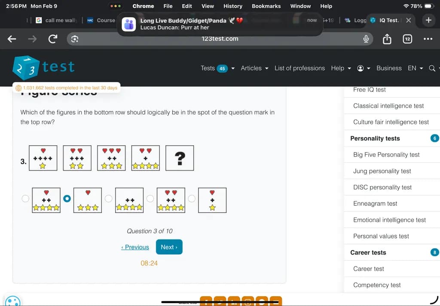Expand the Tests dropdown in the header
440x306 pixels.
[x=217, y=68]
